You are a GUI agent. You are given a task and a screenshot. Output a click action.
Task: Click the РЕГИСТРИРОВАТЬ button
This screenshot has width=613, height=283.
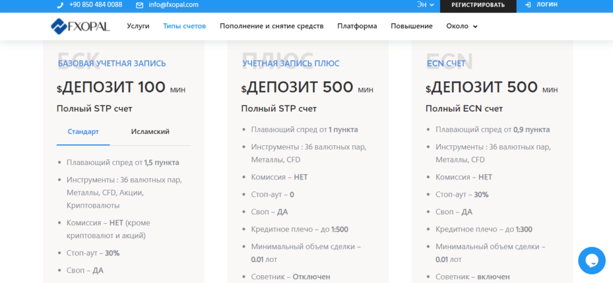(x=478, y=5)
